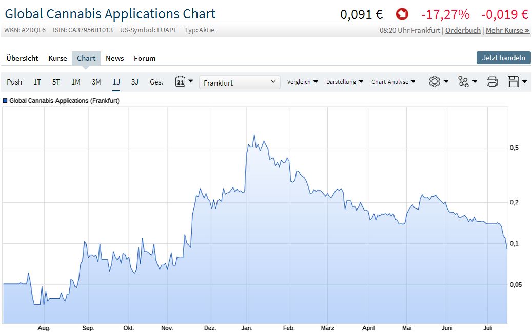Expand the Vergleich dropdown

point(302,82)
